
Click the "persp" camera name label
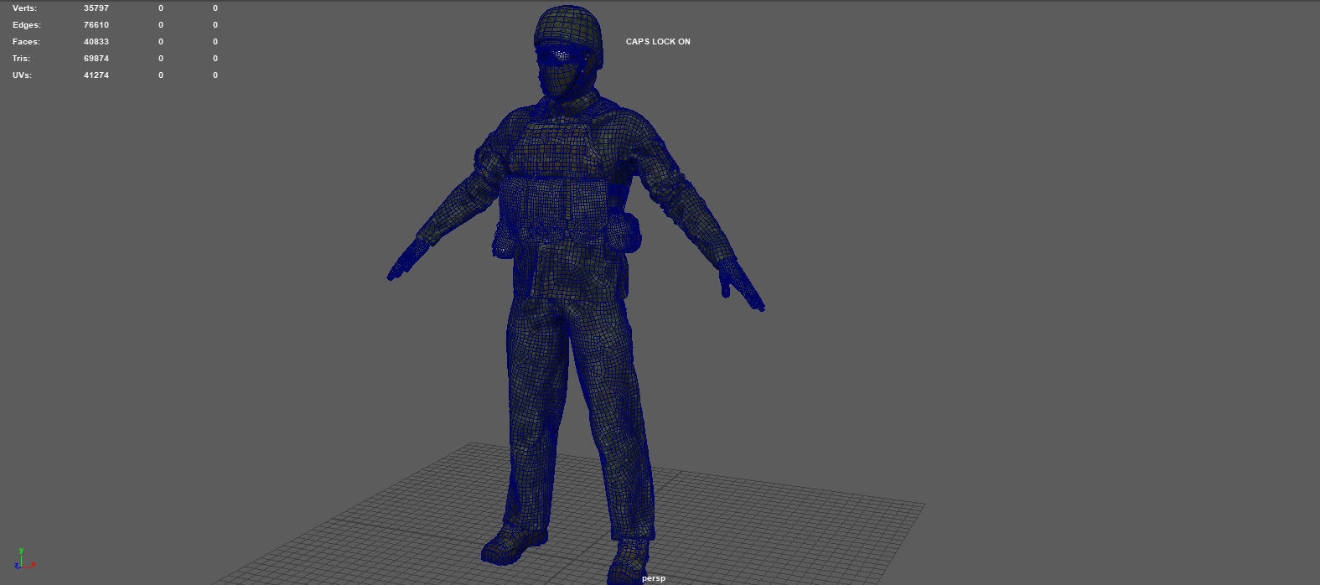pyautogui.click(x=654, y=578)
